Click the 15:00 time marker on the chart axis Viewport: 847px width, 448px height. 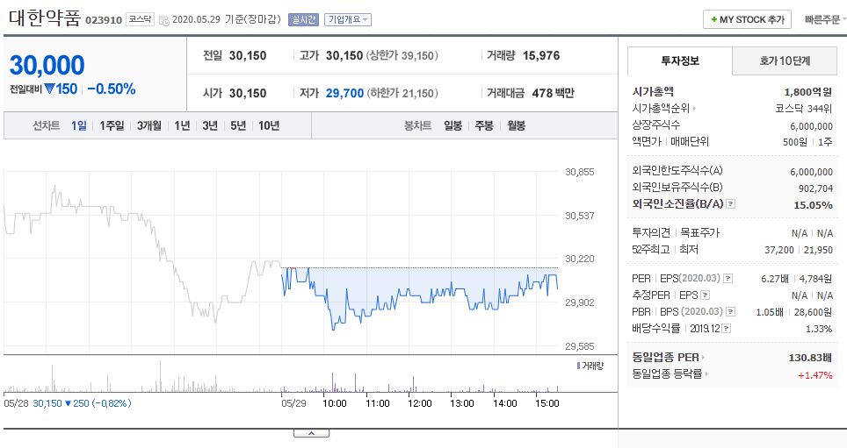[x=547, y=403]
